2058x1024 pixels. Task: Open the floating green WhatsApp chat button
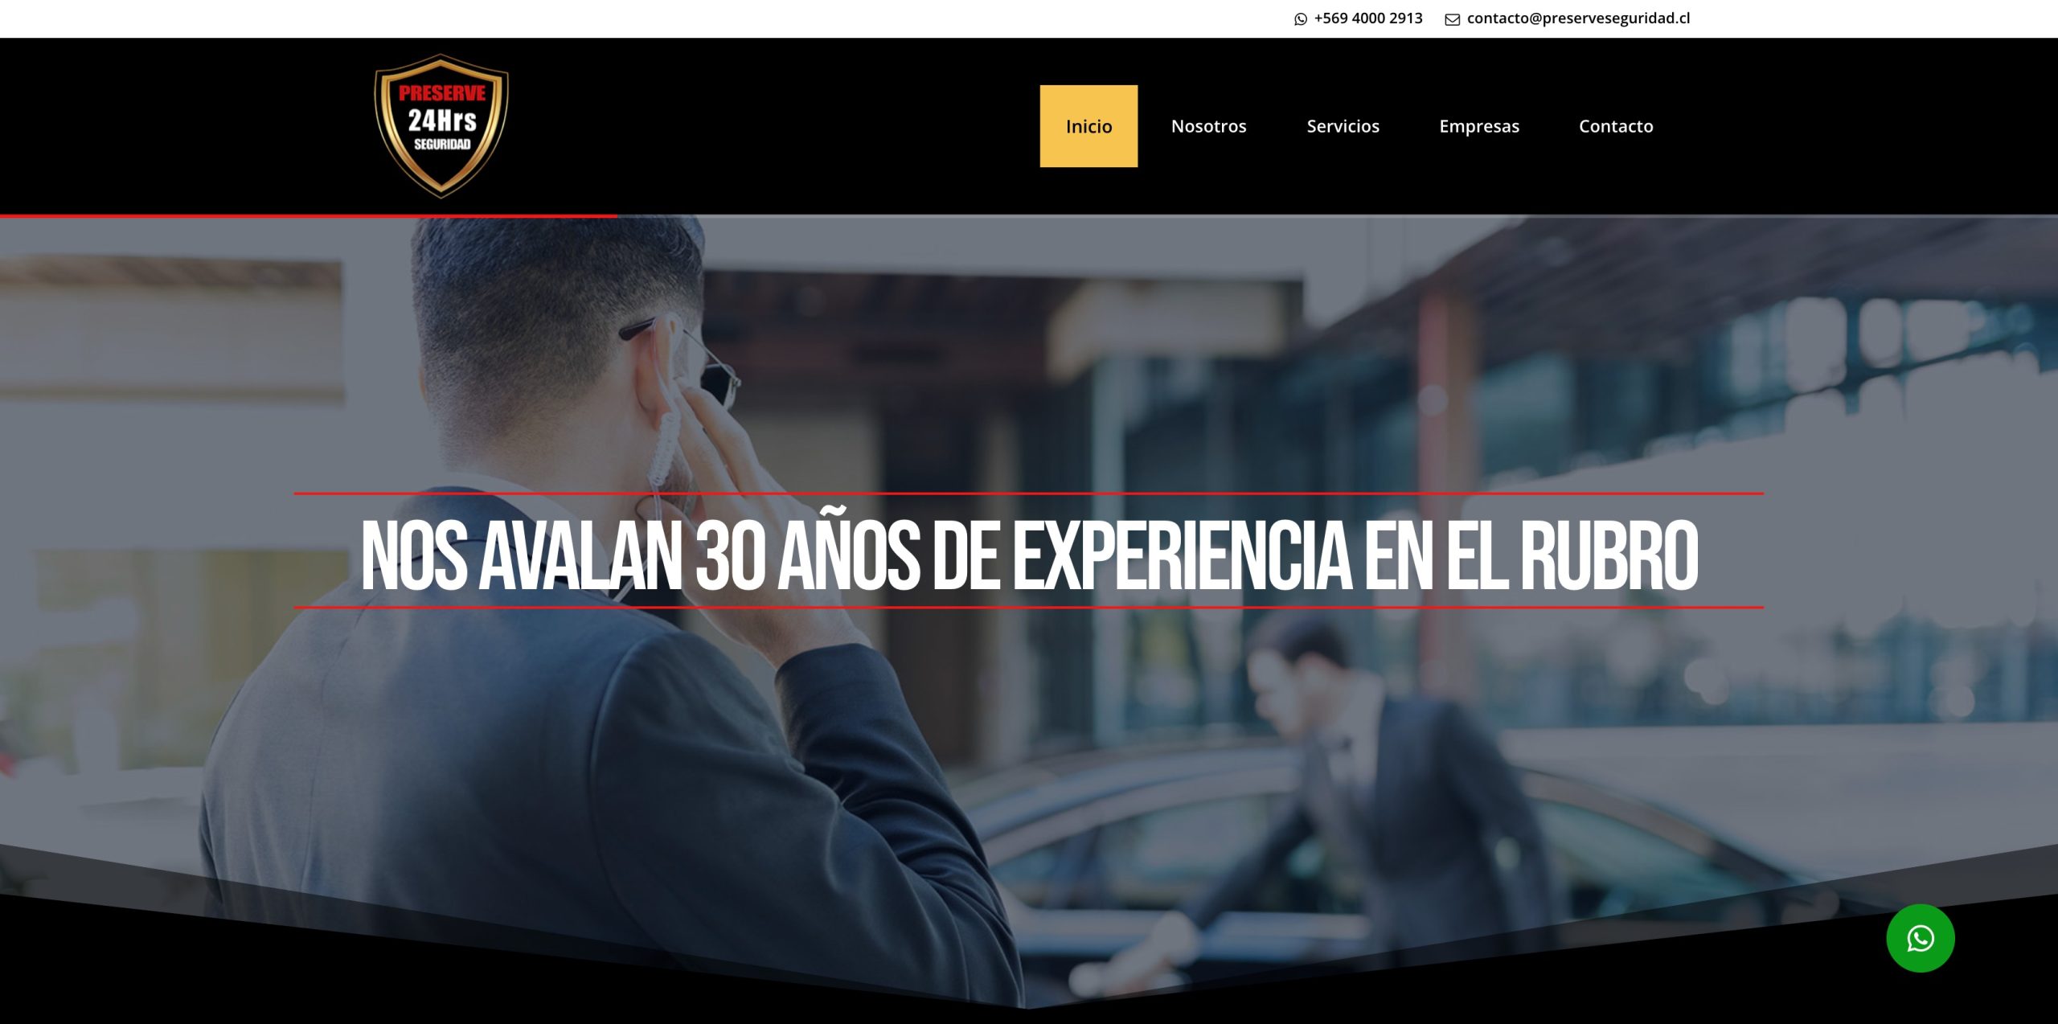[x=1921, y=938]
